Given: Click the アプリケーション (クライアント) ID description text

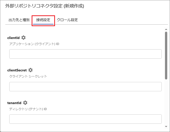Looking at the screenshot, I should click(x=34, y=44).
